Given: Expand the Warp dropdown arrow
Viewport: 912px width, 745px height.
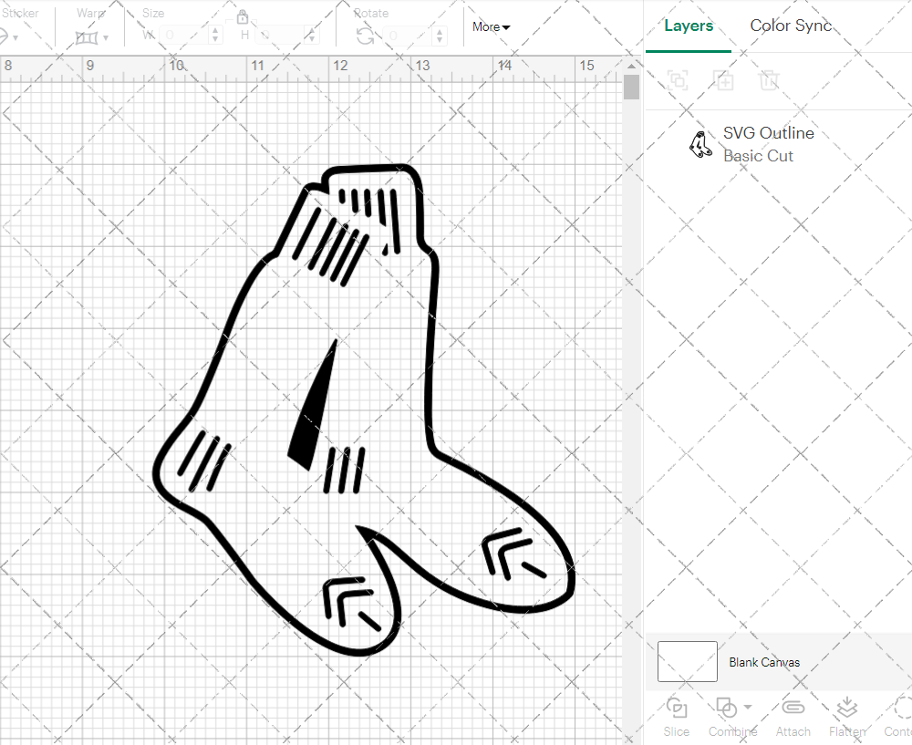Looking at the screenshot, I should coord(105,38).
